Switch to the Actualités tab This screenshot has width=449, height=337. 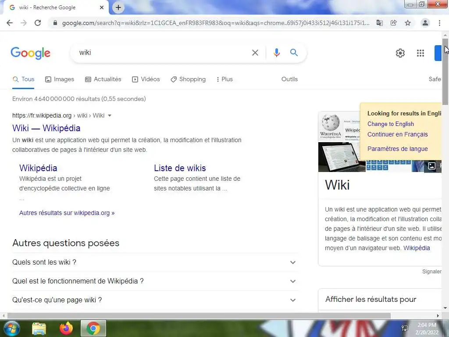pyautogui.click(x=103, y=79)
